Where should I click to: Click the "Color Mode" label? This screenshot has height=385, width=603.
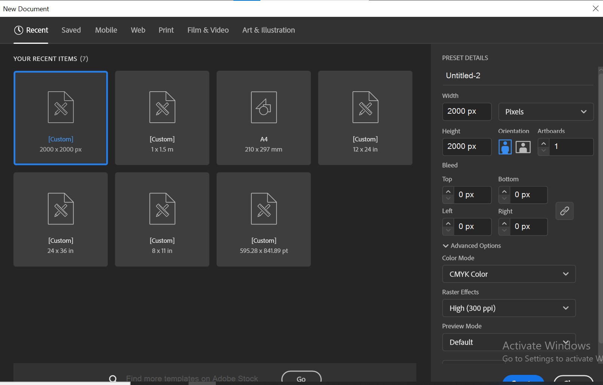pyautogui.click(x=458, y=258)
